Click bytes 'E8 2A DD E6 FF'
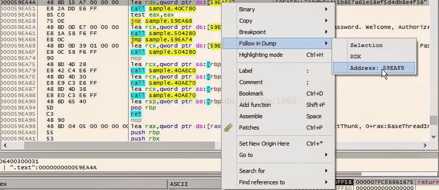The image size is (439, 190). (x=72, y=8)
